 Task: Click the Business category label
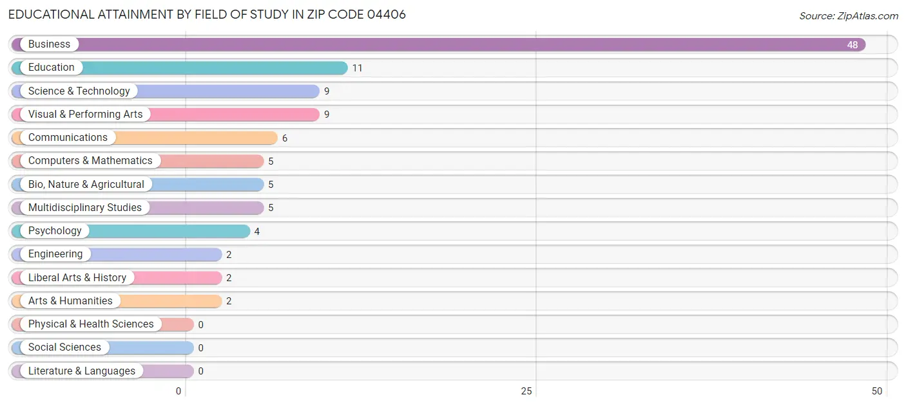(x=49, y=44)
